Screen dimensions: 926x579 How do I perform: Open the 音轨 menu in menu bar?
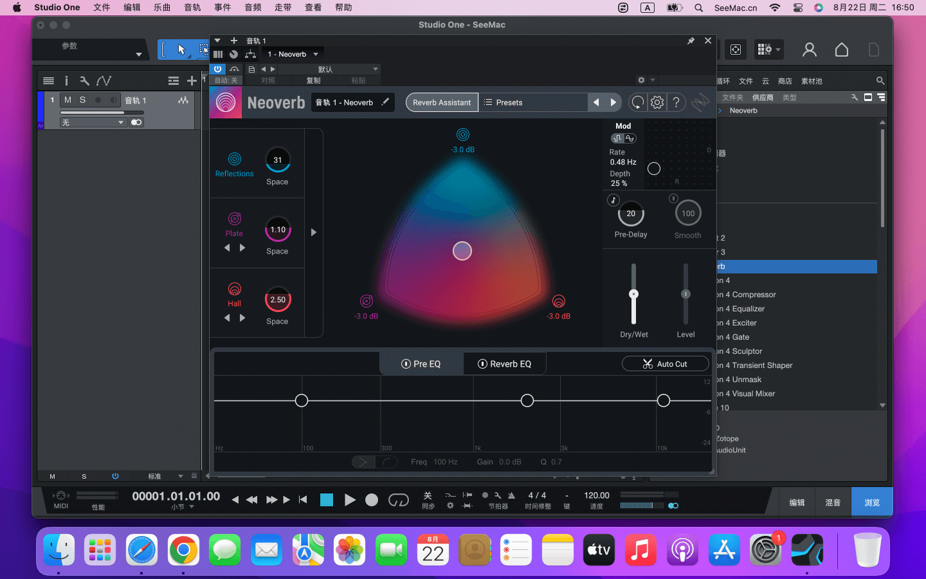point(192,8)
